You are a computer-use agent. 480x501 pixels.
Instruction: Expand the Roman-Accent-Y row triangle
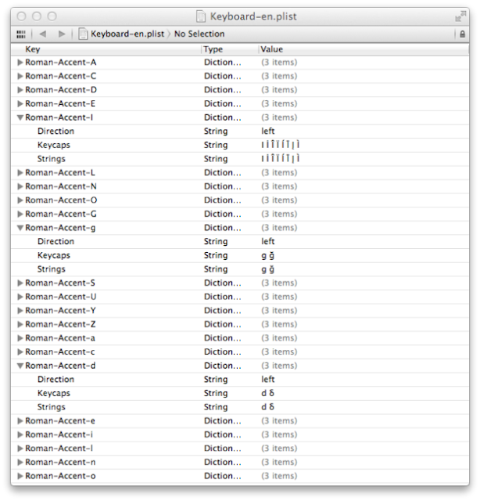pyautogui.click(x=20, y=310)
